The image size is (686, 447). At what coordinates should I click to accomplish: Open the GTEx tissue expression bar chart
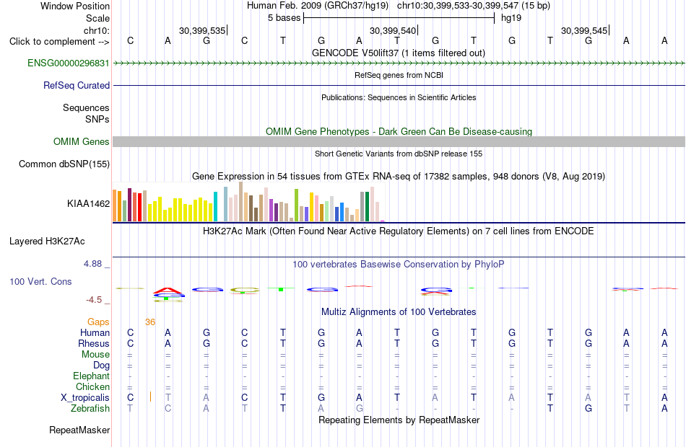click(x=248, y=202)
